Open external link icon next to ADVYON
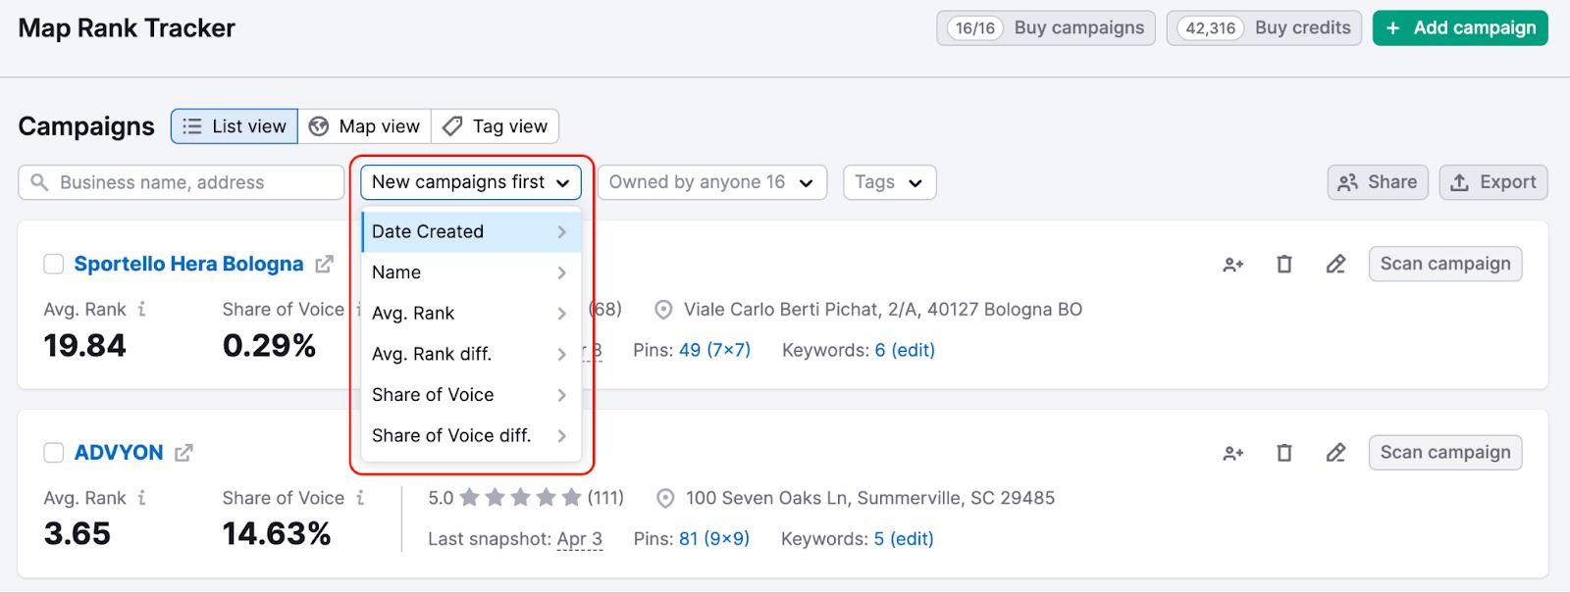This screenshot has height=593, width=1570. (183, 453)
